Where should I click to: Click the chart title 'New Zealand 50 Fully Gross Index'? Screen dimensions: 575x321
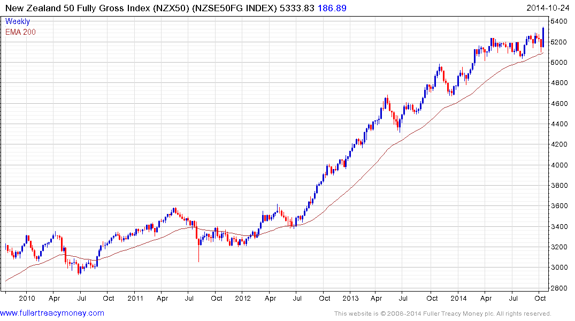pyautogui.click(x=78, y=8)
